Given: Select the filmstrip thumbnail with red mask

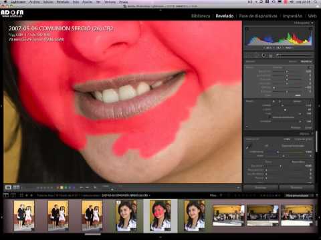Looking at the screenshot, I should coord(160,215).
